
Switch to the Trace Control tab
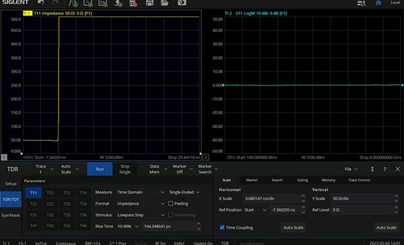(359, 180)
